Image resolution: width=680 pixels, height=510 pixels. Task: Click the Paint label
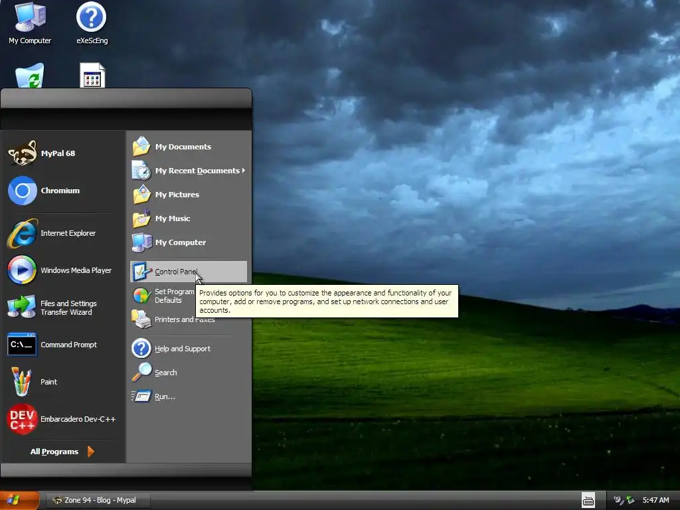point(48,382)
